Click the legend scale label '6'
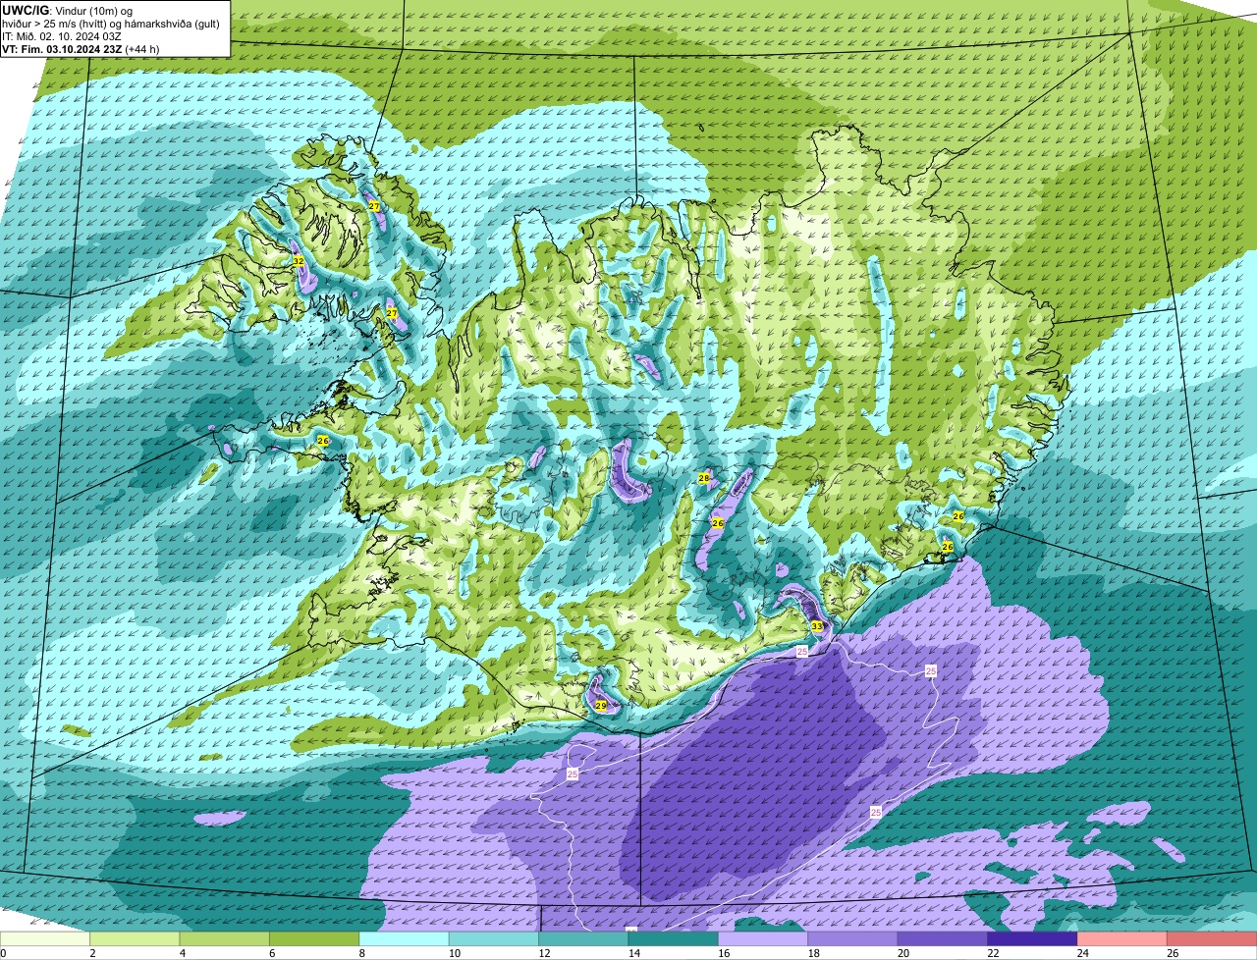Screen dimensions: 1257x960 click(272, 953)
